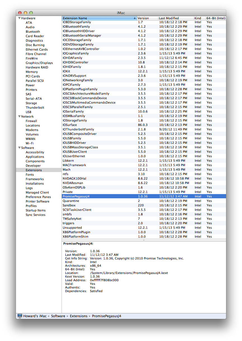Select the smbfs extension row
The image size is (242, 341).
pos(144,214)
